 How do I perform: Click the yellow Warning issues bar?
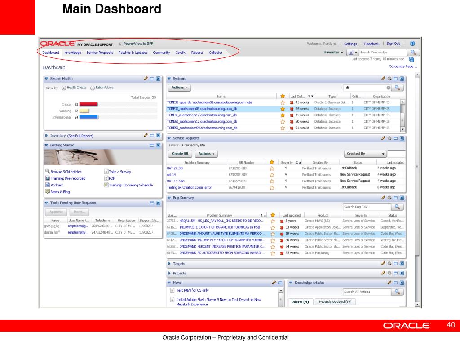tap(84, 111)
